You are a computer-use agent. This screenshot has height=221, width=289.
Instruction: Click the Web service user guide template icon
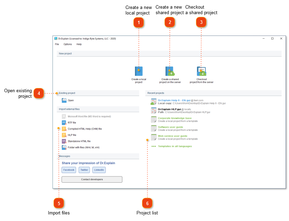coord(154,137)
